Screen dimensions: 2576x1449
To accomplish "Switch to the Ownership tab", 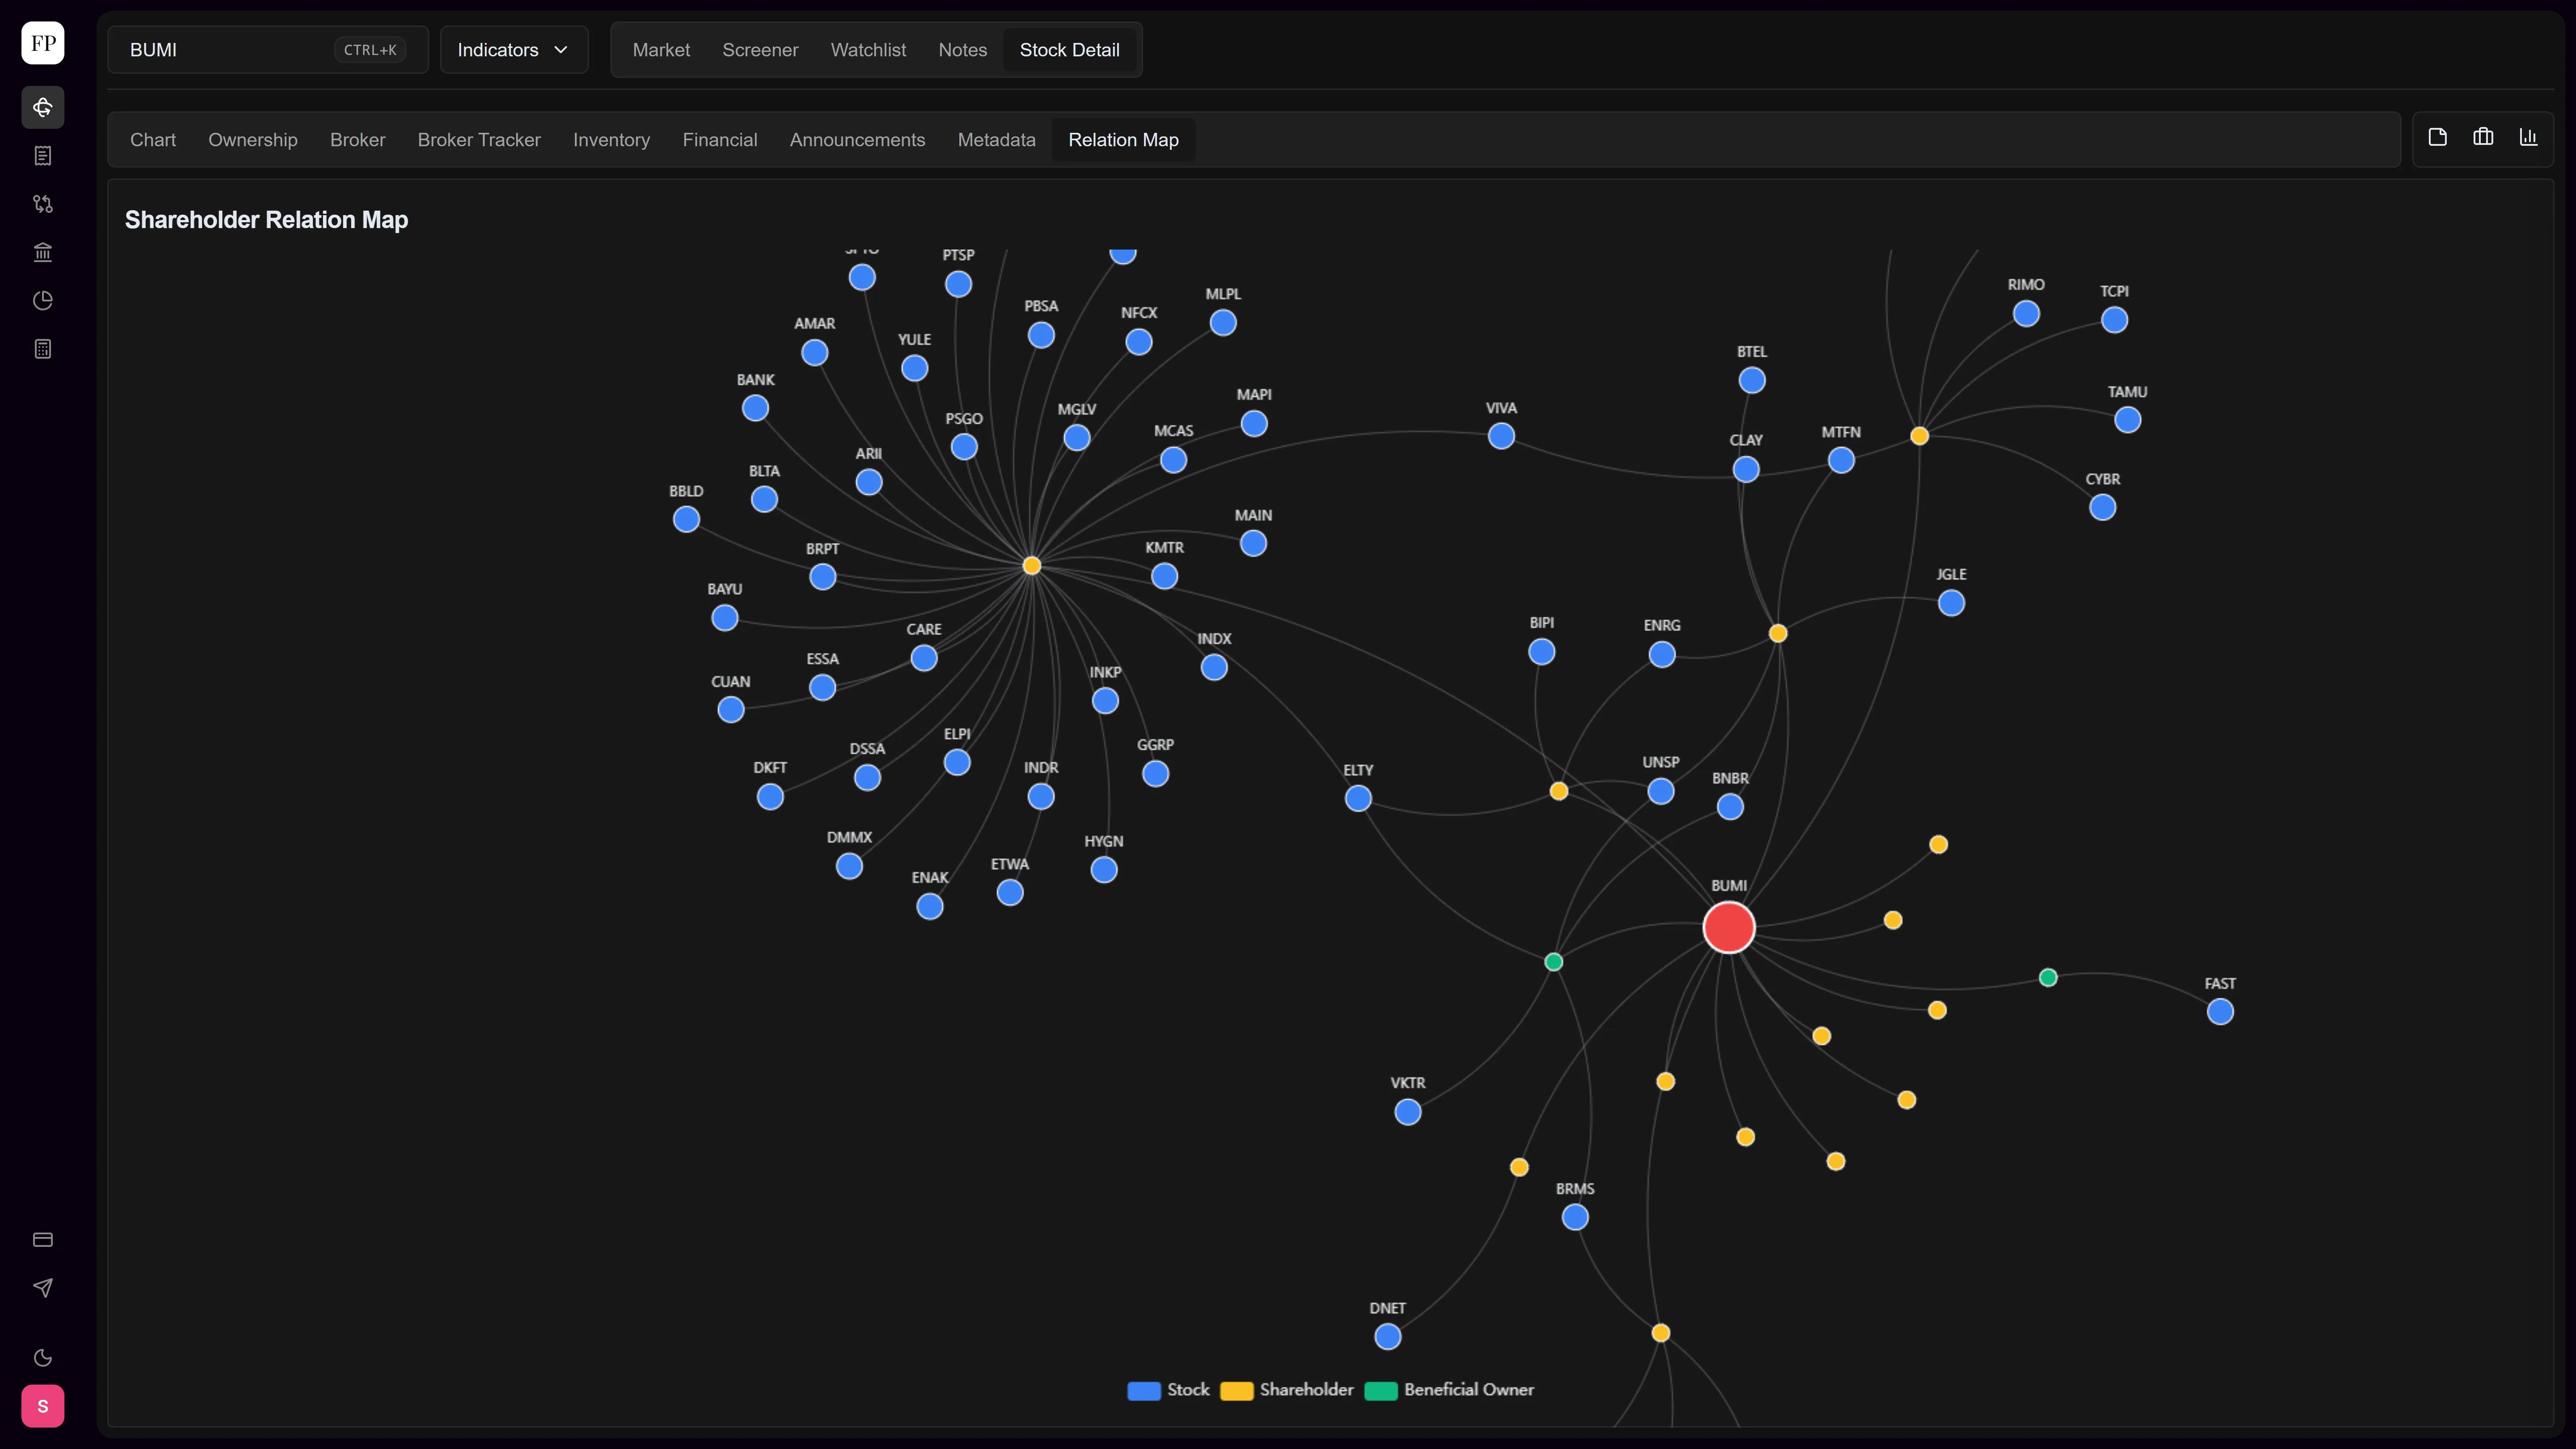I will 253,140.
